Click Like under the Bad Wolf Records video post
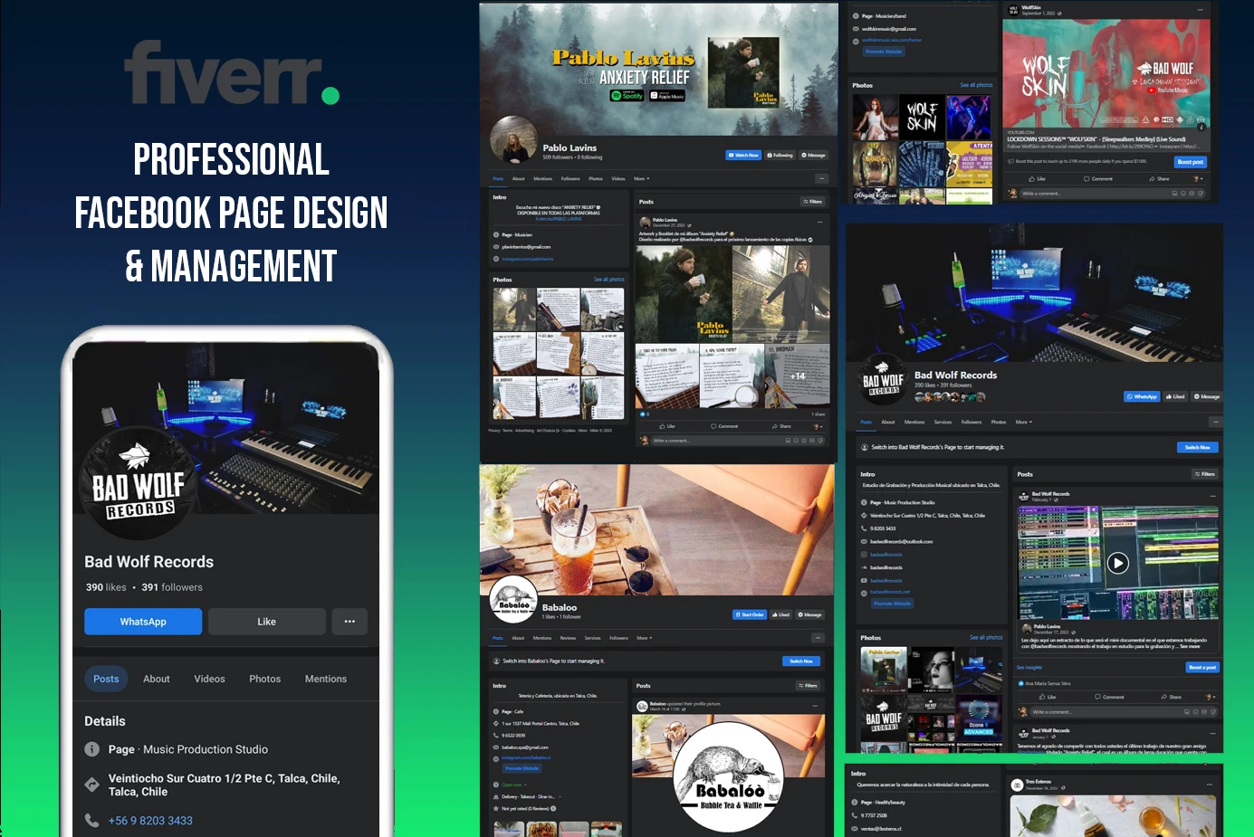 (x=1048, y=697)
